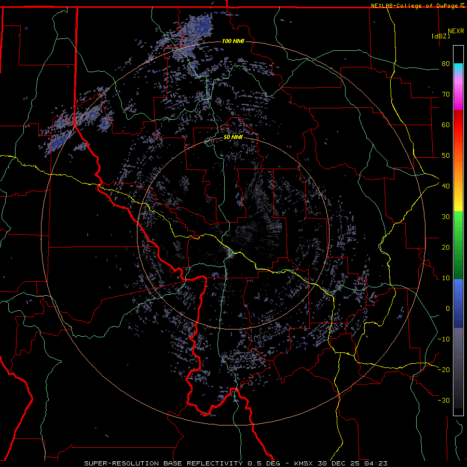This screenshot has width=467, height=467.
Task: Click the red section of the color bar
Action: point(458,125)
